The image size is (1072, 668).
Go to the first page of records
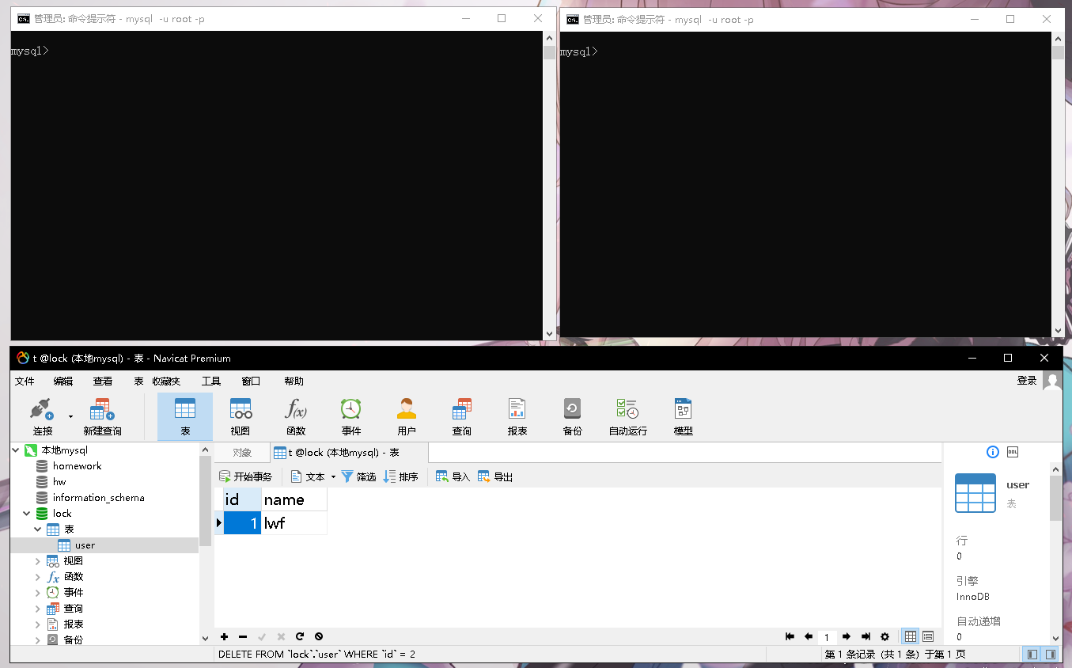[x=790, y=636]
